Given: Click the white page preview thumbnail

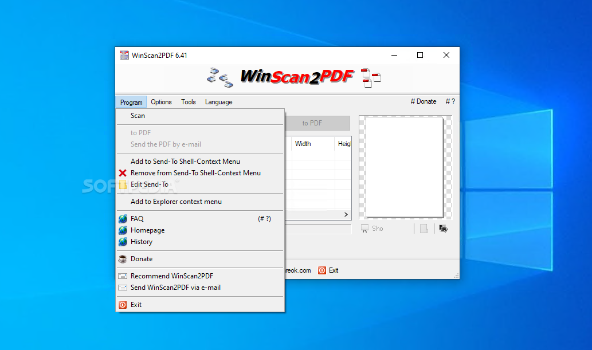Looking at the screenshot, I should [x=405, y=167].
